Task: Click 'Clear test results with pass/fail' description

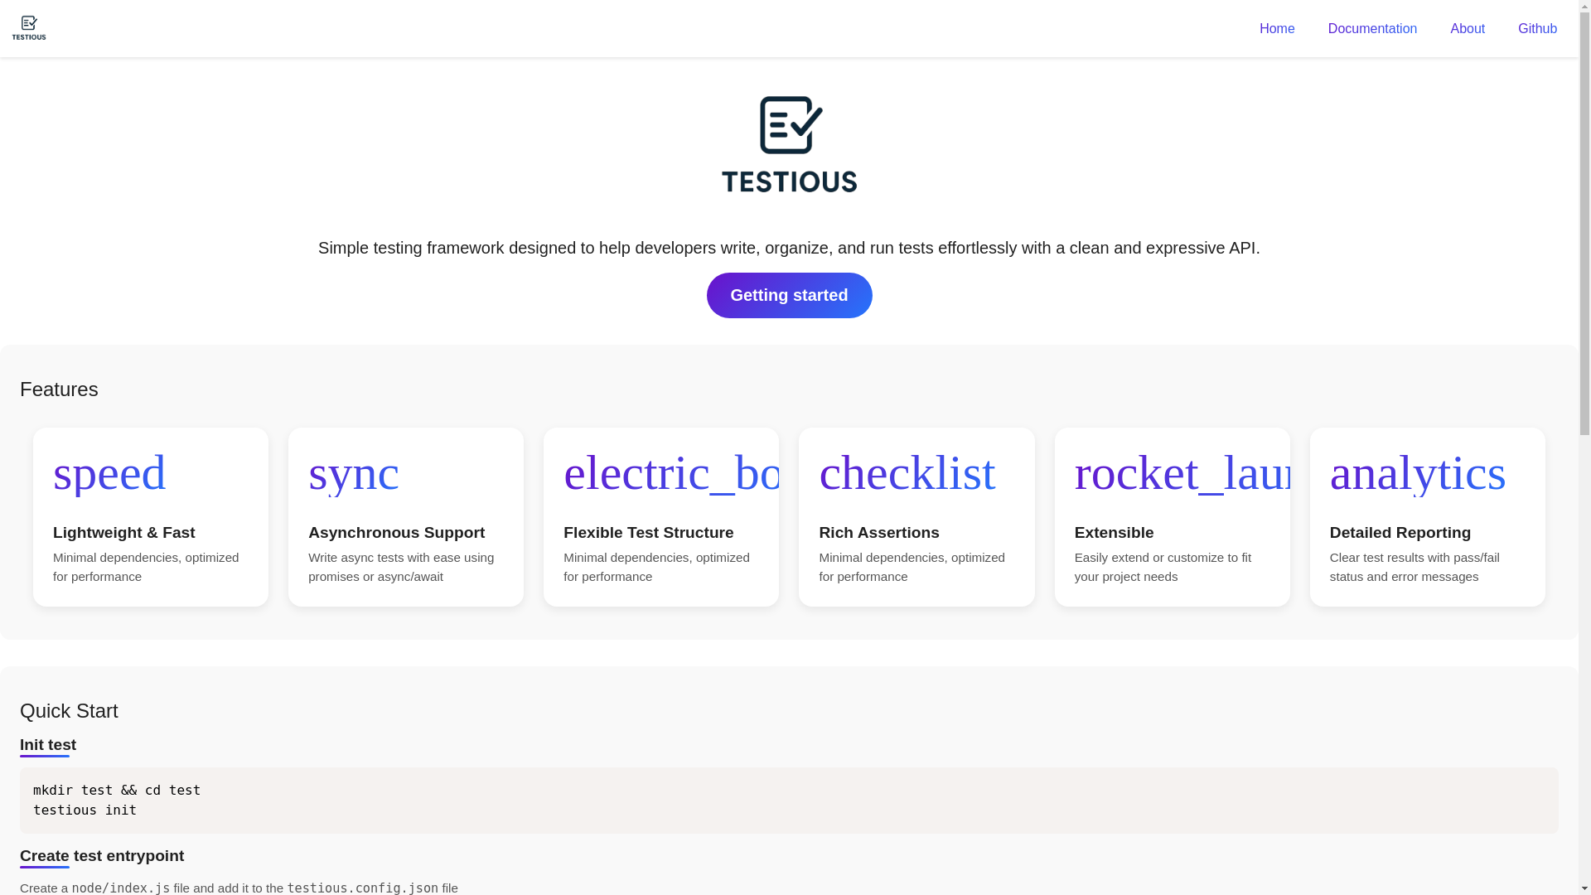Action: (x=1414, y=567)
